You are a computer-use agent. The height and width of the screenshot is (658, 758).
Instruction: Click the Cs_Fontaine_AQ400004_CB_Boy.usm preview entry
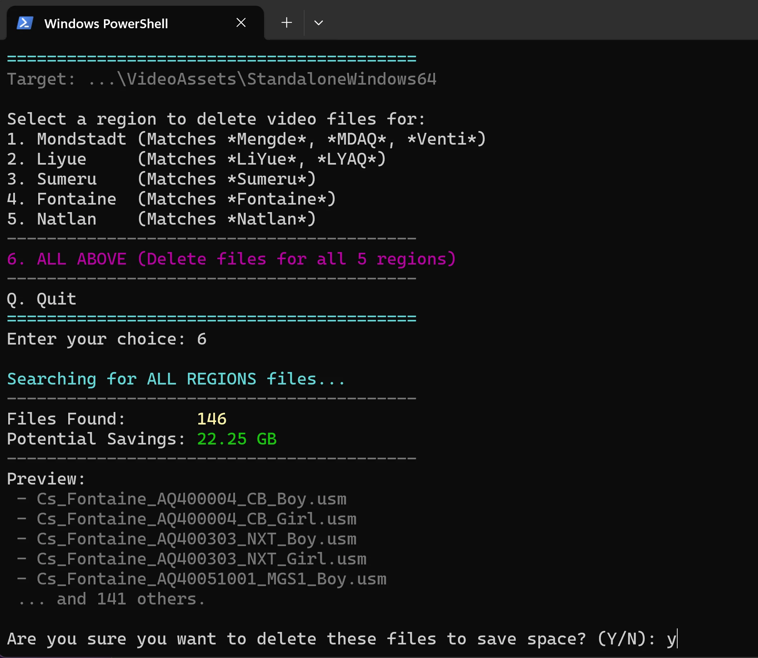pyautogui.click(x=191, y=499)
